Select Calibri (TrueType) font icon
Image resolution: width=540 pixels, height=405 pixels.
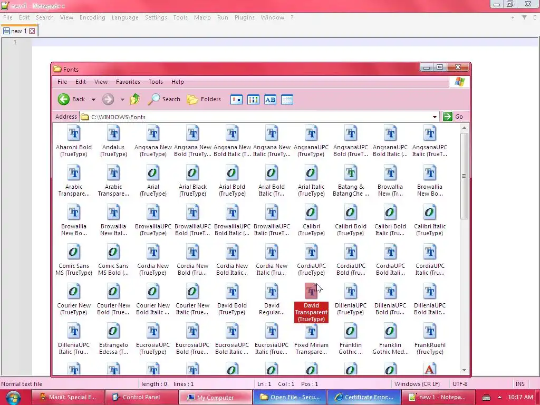coord(311,213)
